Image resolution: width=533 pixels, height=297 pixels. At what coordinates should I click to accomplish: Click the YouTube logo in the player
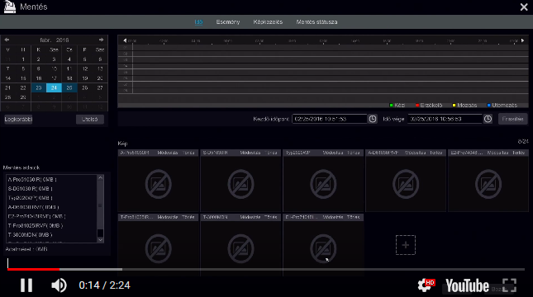467,285
